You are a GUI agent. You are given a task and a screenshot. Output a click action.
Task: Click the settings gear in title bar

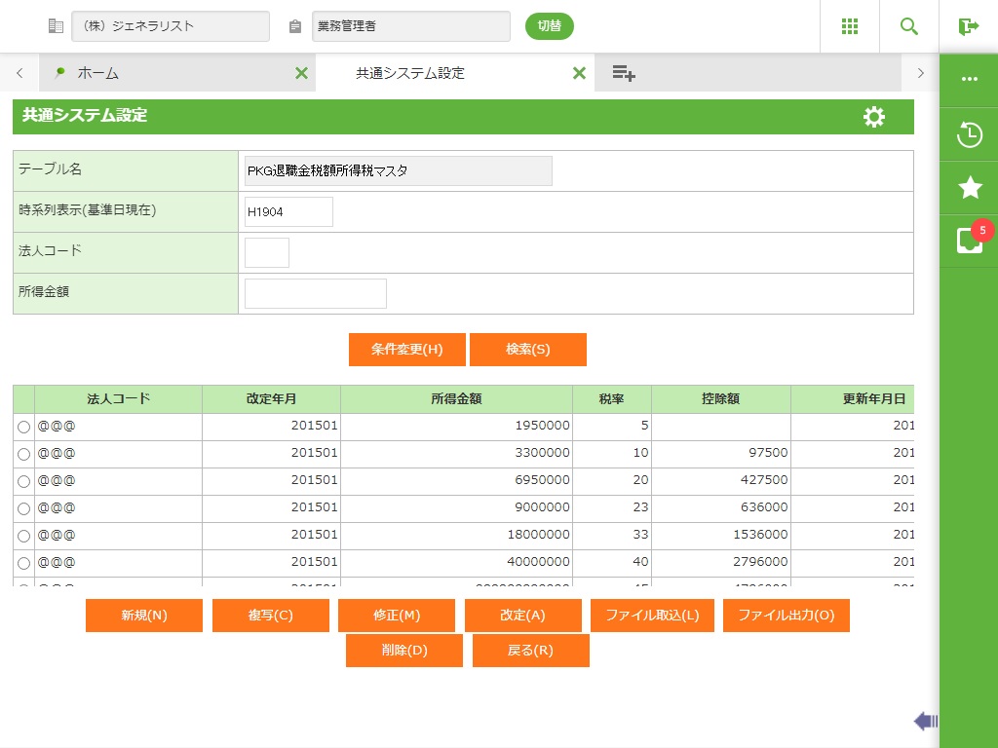pyautogui.click(x=874, y=117)
